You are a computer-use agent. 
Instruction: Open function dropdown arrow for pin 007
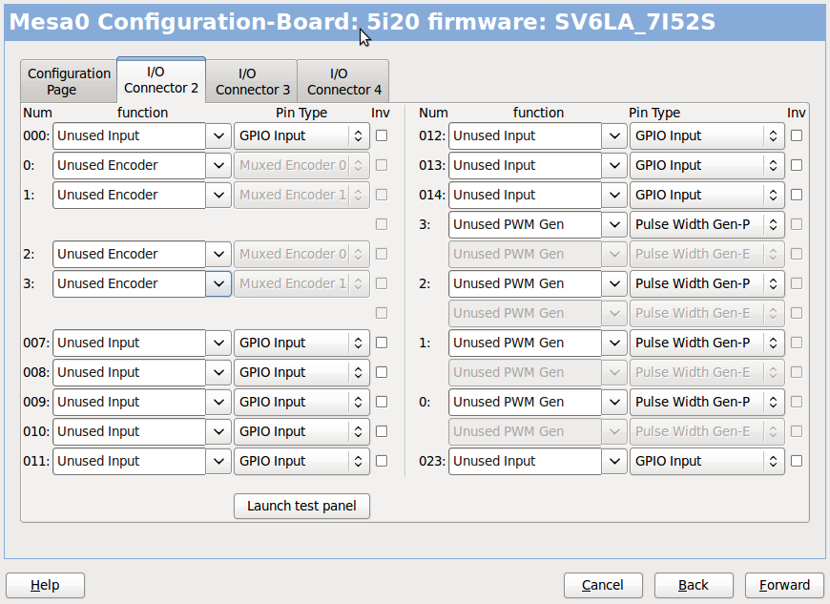coord(218,343)
